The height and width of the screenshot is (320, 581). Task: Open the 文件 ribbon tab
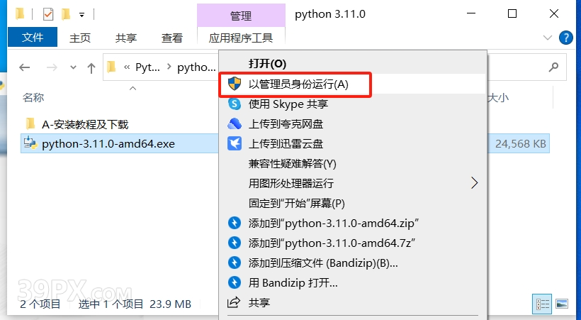(x=33, y=37)
